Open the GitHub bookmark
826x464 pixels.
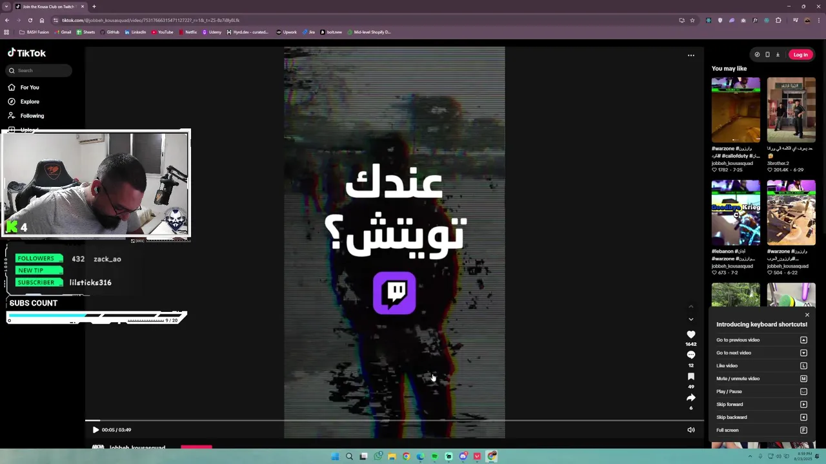point(109,32)
